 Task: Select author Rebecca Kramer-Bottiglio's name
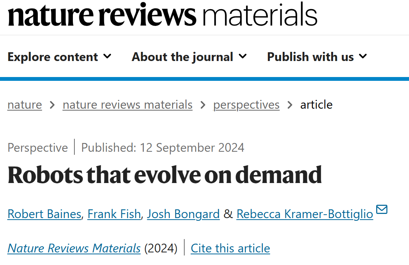pyautogui.click(x=304, y=214)
